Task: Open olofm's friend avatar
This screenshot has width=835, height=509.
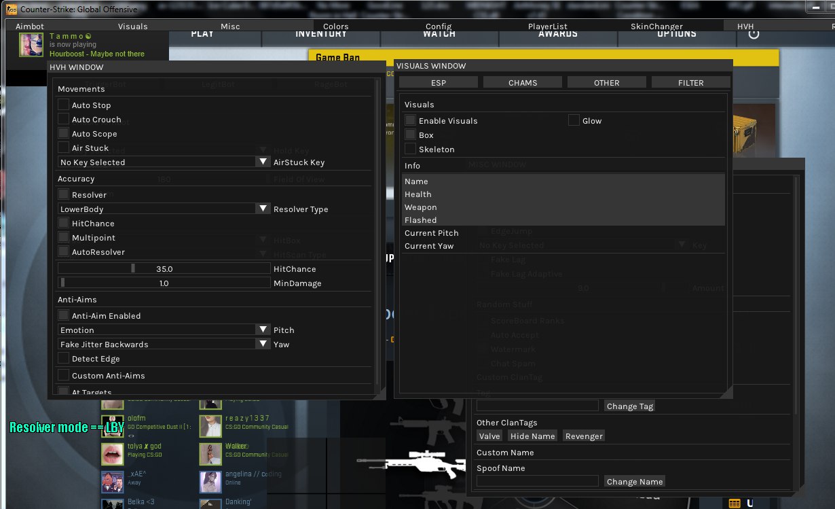Action: click(112, 426)
